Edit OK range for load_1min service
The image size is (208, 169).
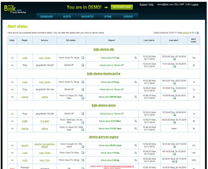click(83, 160)
